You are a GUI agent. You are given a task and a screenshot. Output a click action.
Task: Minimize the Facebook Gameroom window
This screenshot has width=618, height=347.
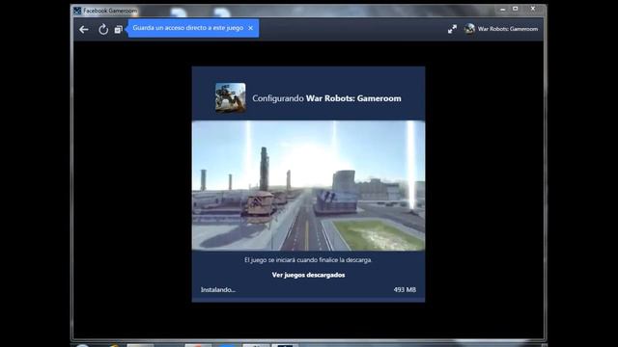click(502, 9)
